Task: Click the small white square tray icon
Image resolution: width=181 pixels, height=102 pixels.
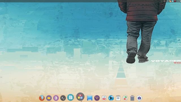Action: (x=173, y=1)
